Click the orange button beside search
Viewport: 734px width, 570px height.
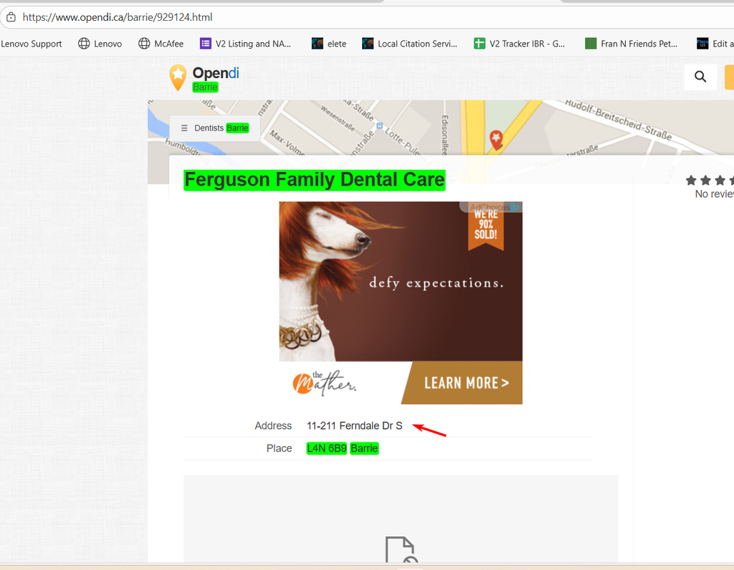[x=729, y=77]
